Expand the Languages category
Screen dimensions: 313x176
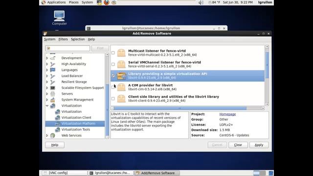click(x=47, y=70)
